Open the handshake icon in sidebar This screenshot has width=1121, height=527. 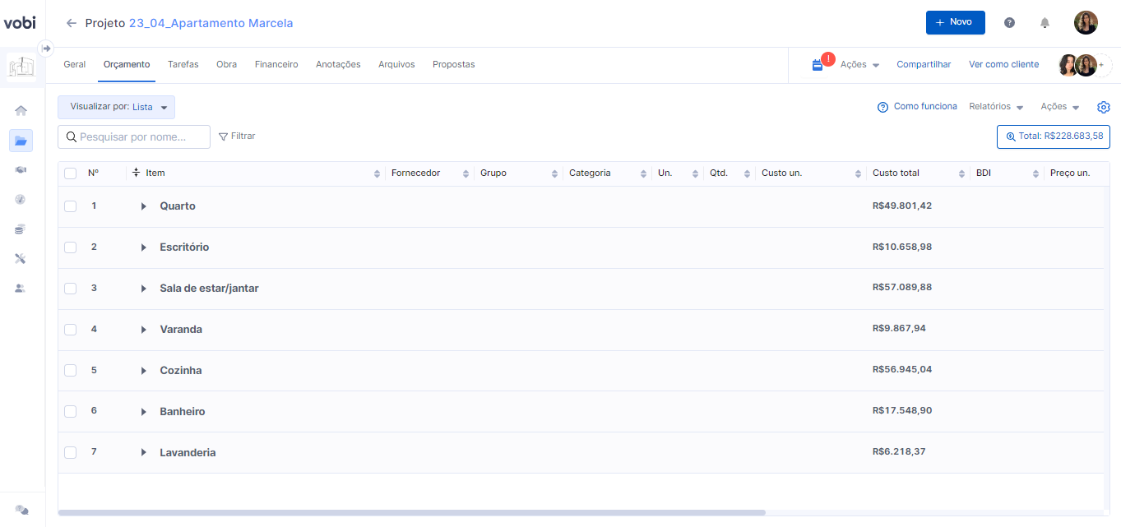21,169
